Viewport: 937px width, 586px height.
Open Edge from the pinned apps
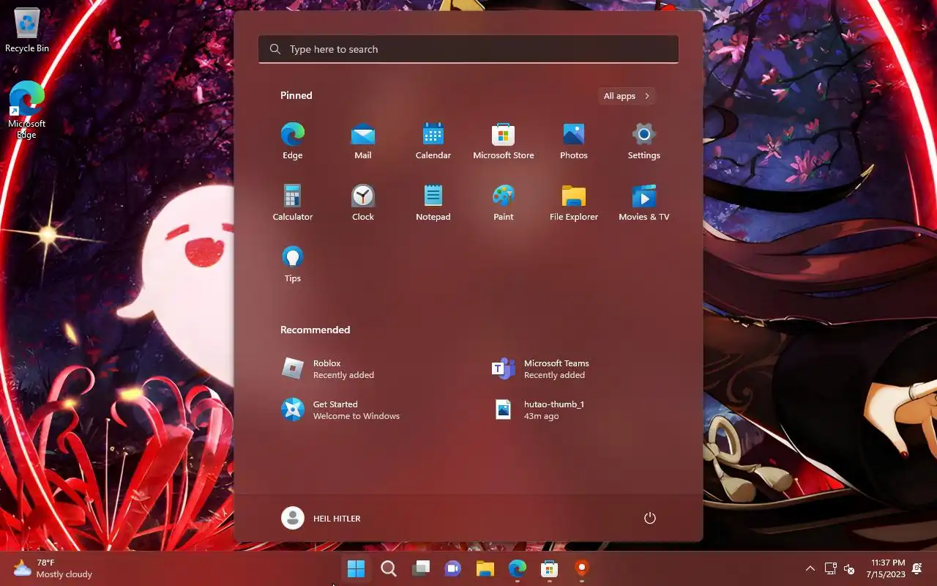293,141
